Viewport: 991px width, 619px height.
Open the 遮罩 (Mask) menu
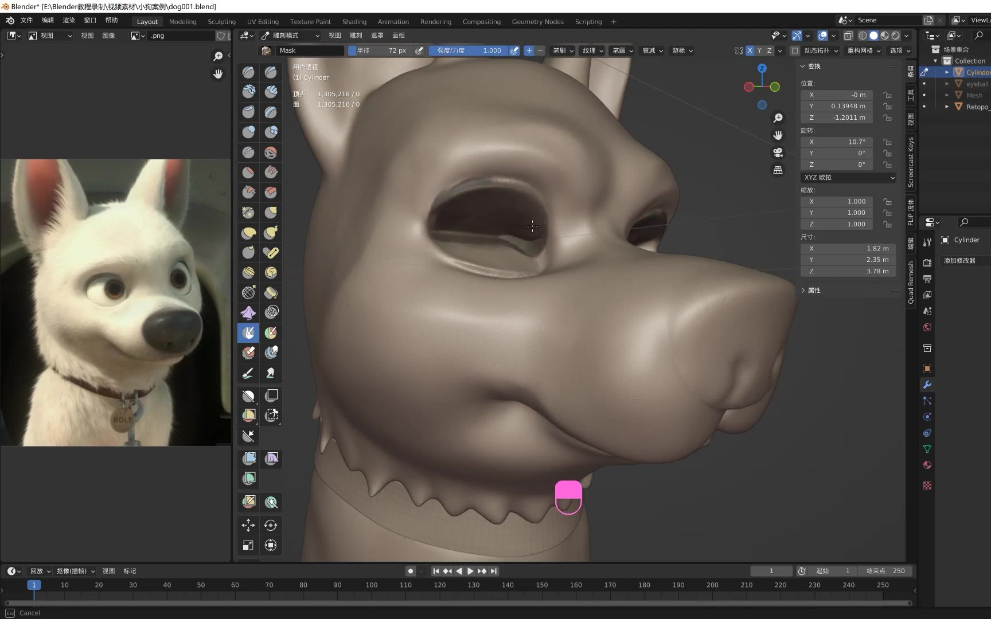[377, 36]
